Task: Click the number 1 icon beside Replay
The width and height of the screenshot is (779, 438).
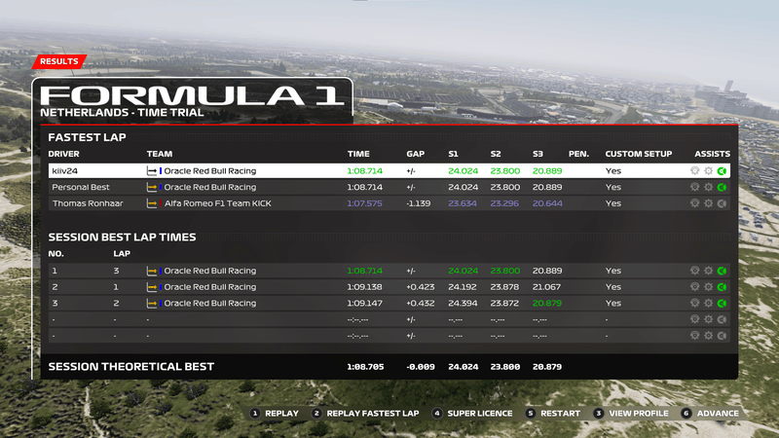Action: (x=255, y=413)
